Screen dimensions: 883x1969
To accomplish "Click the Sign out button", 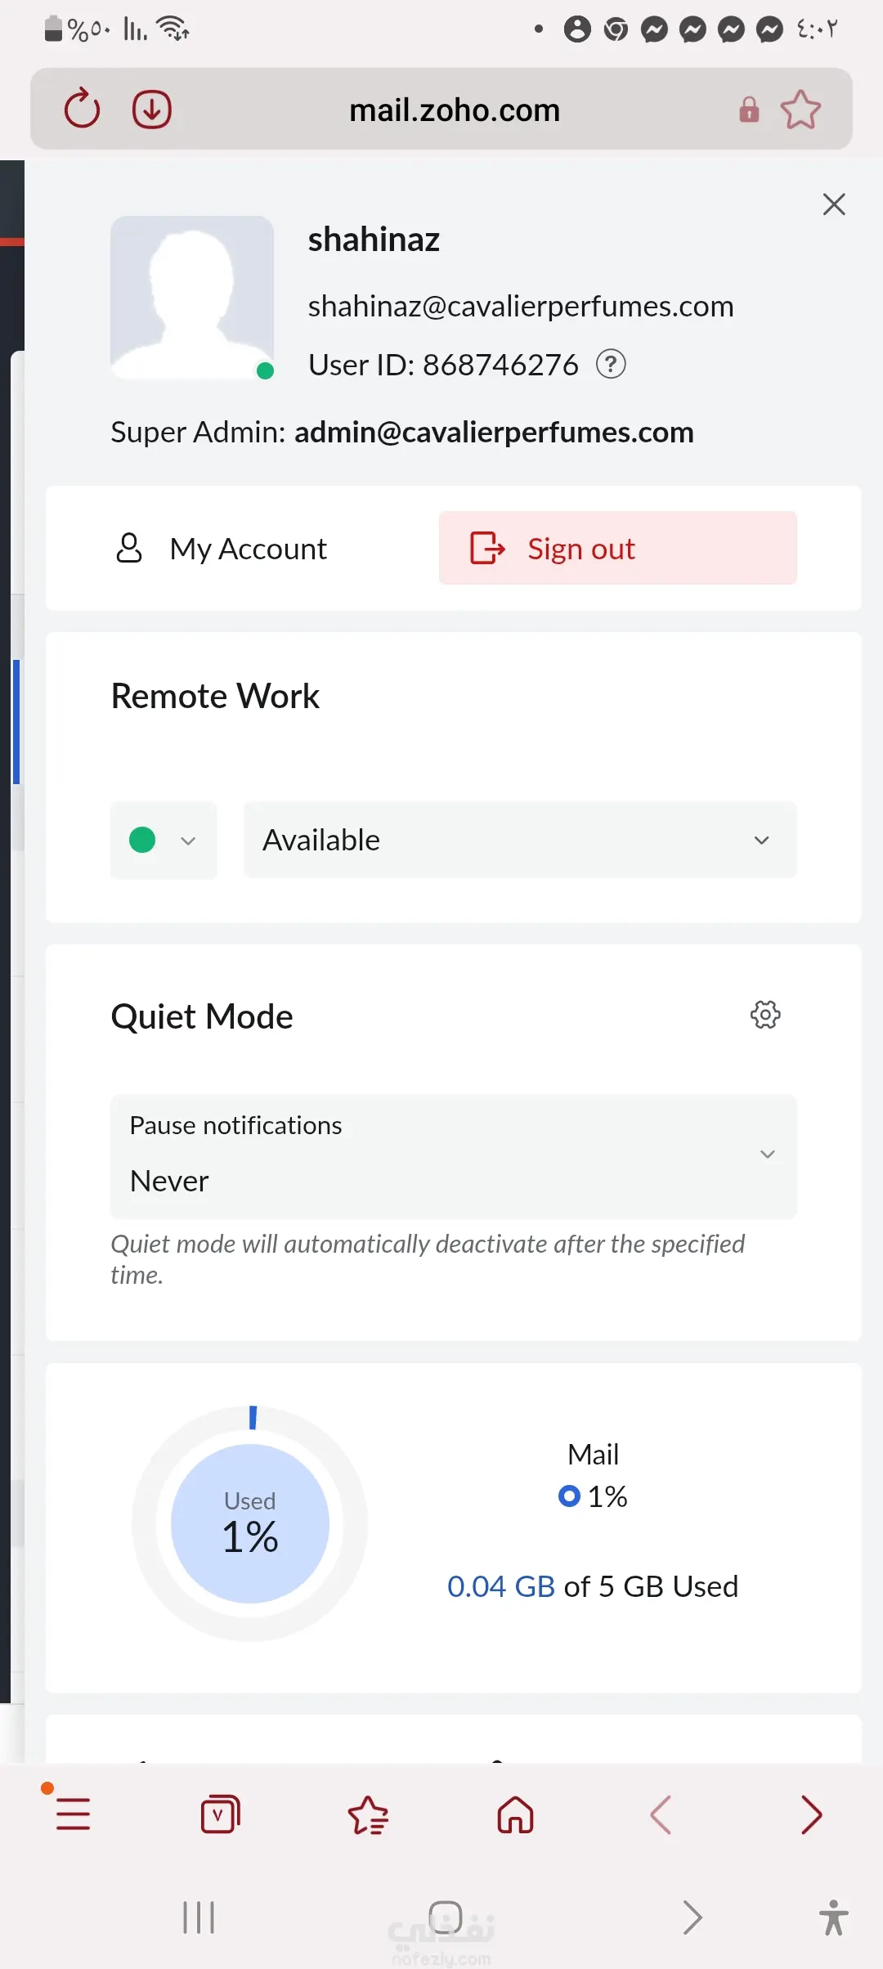I will point(617,549).
